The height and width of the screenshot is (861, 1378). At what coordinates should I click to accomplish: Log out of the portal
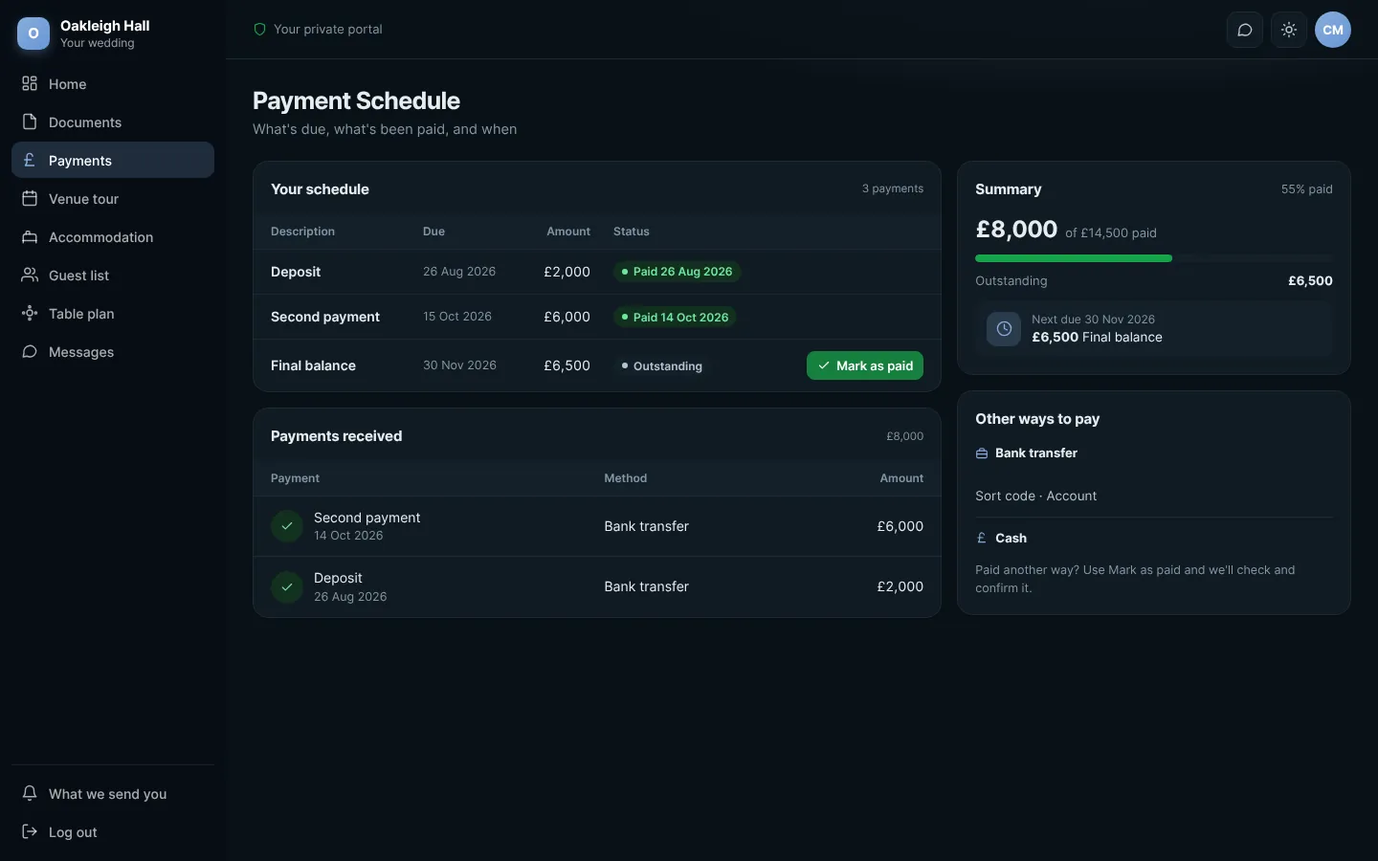click(x=113, y=832)
